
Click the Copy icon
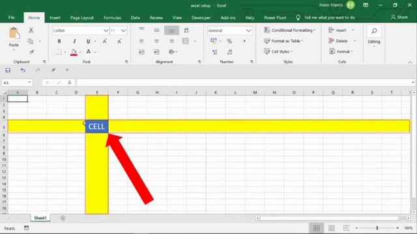pos(31,41)
